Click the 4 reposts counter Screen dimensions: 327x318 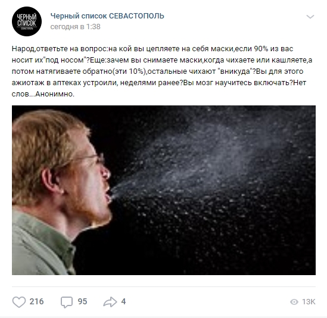point(123,301)
